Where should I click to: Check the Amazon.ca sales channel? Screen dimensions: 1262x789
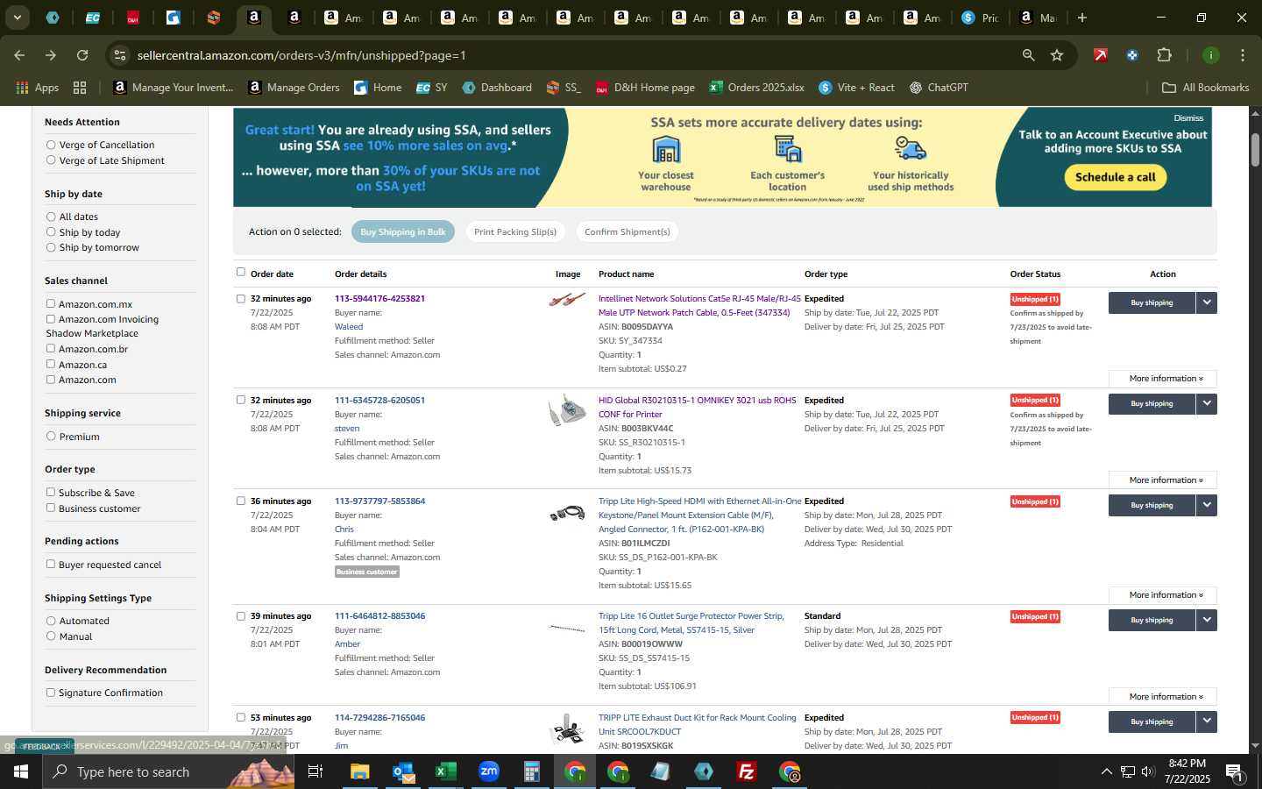(51, 365)
